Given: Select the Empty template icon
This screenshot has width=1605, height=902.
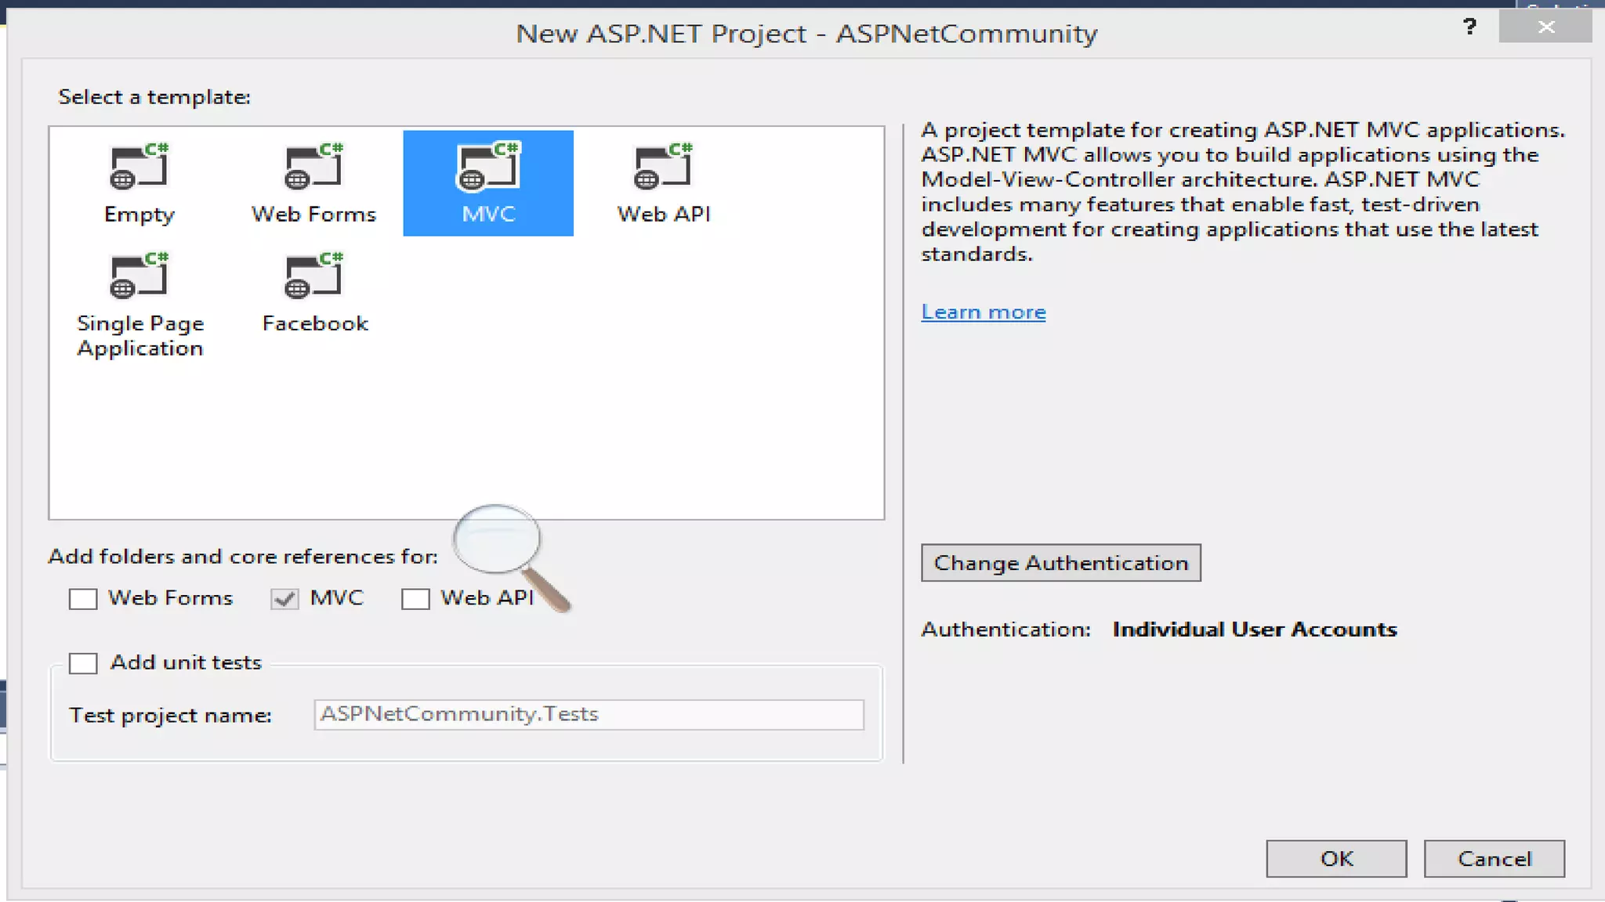Looking at the screenshot, I should (139, 168).
